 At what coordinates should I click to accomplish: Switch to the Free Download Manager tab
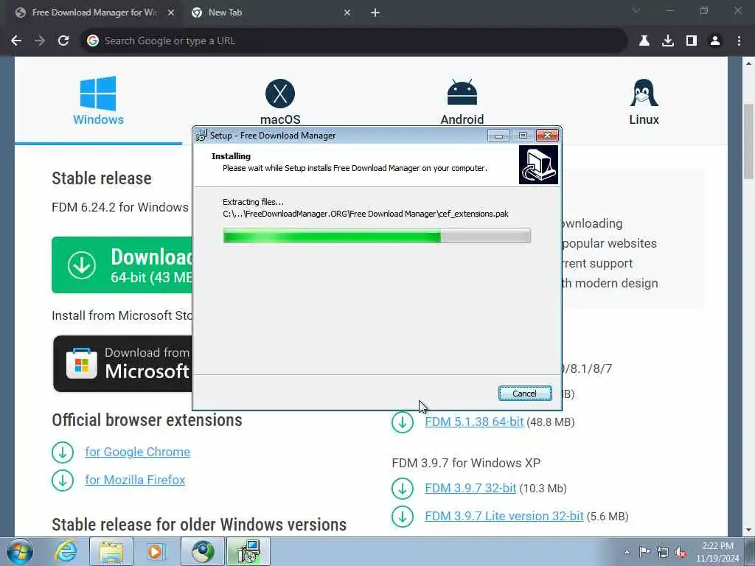[x=94, y=13]
